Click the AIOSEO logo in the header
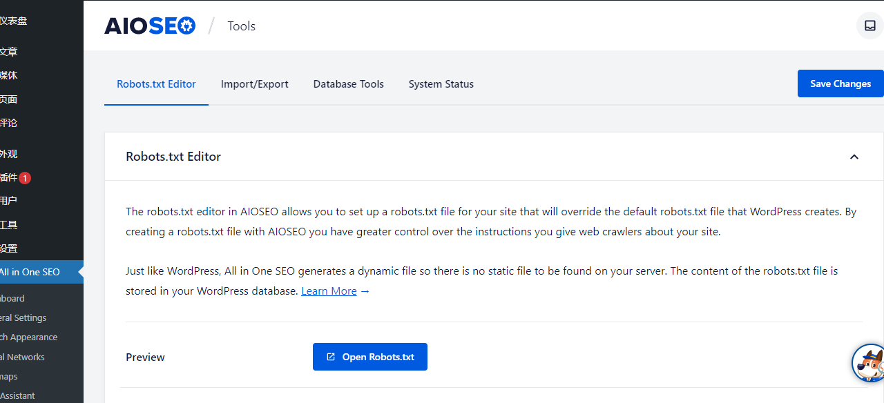Image resolution: width=884 pixels, height=403 pixels. coord(150,26)
